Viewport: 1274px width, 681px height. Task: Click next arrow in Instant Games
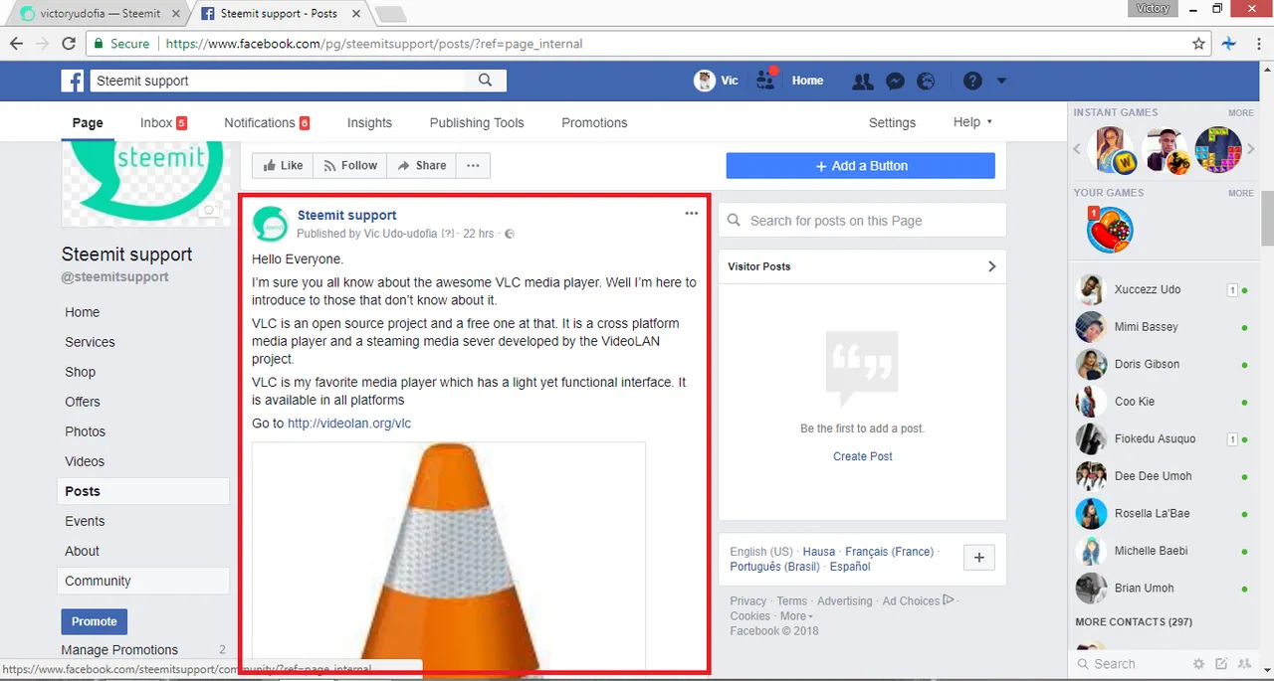pyautogui.click(x=1251, y=150)
